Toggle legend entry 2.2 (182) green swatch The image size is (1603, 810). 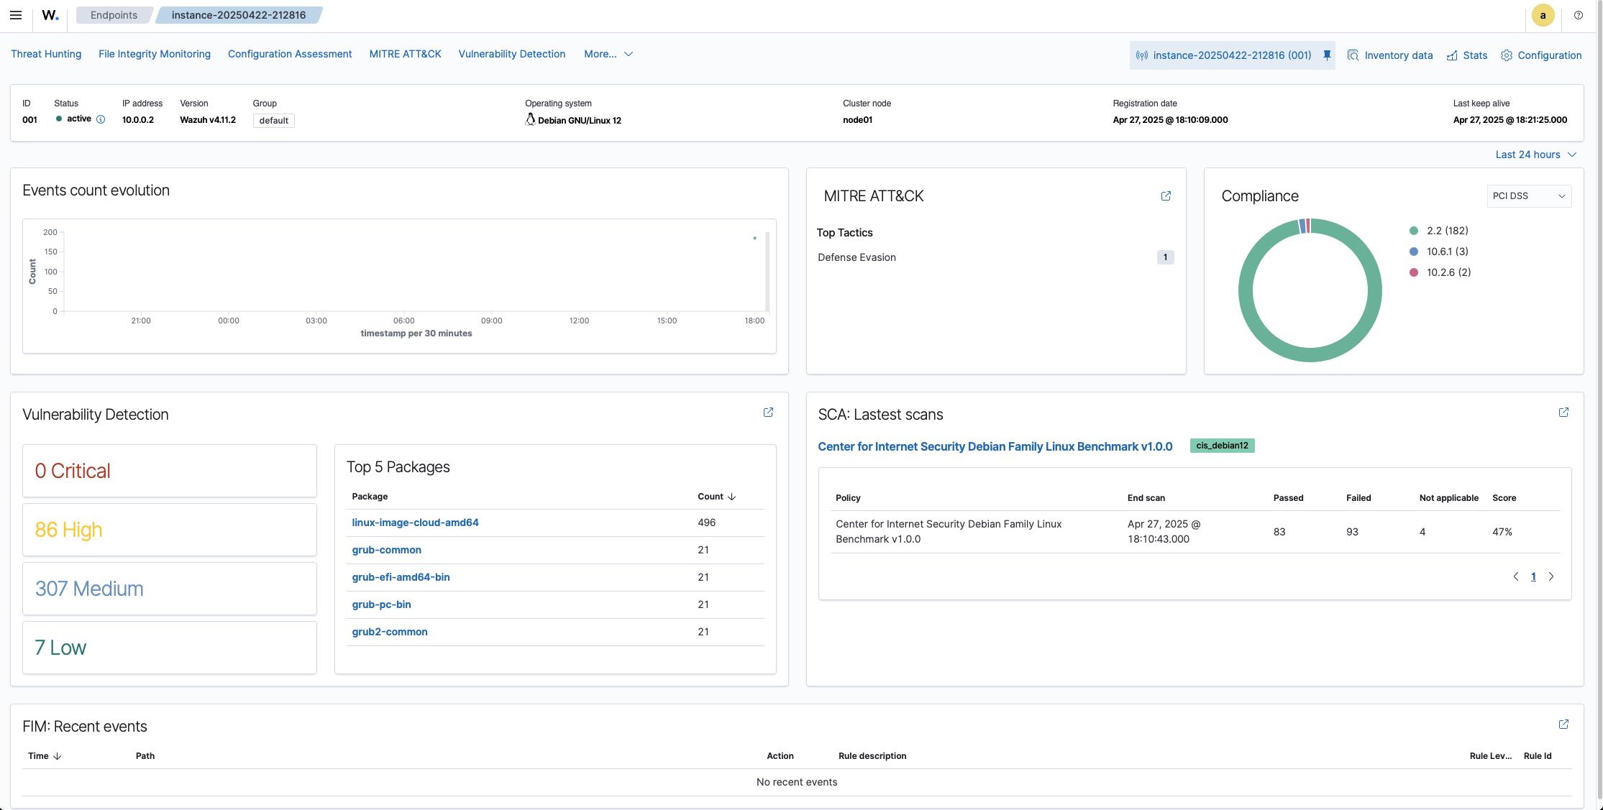(1413, 231)
